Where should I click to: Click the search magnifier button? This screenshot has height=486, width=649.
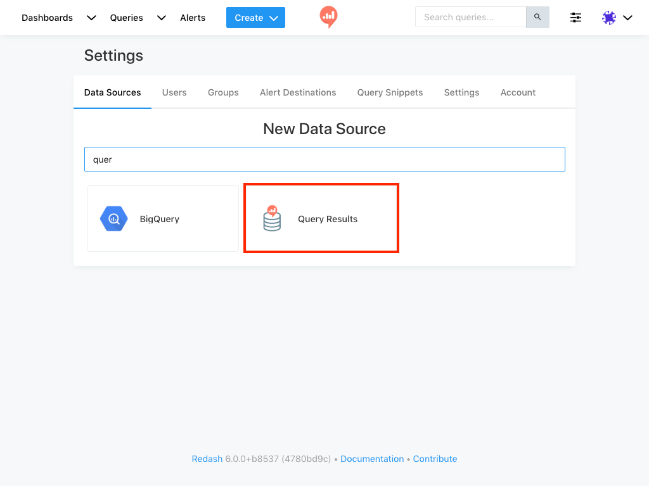[x=537, y=17]
